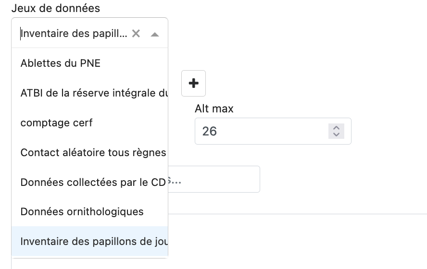The width and height of the screenshot is (427, 269).
Task: Select highlighted Inventaire des papillons de jour option
Action: [89, 241]
